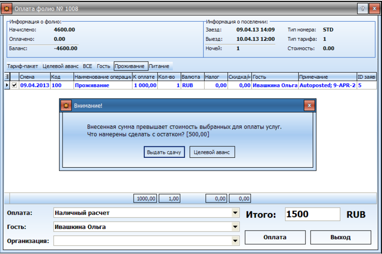Click the Валюта column header

tap(192, 77)
